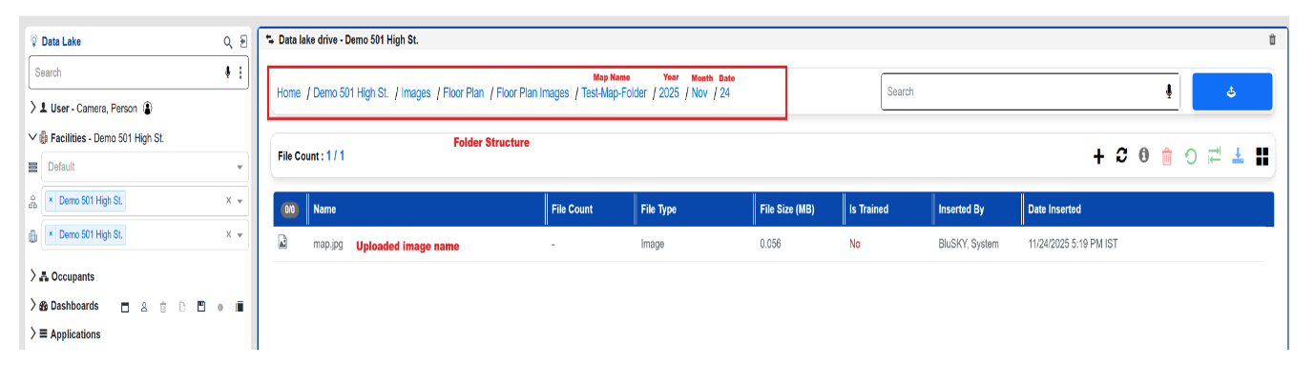Expand the User - Camera, Person section

(34, 109)
